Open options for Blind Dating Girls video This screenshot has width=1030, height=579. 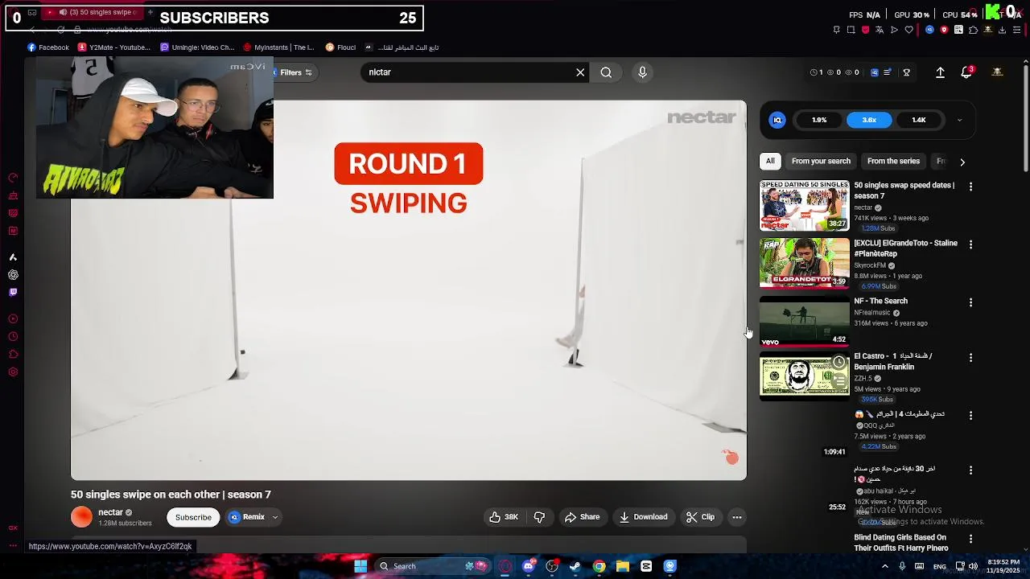[x=970, y=539]
